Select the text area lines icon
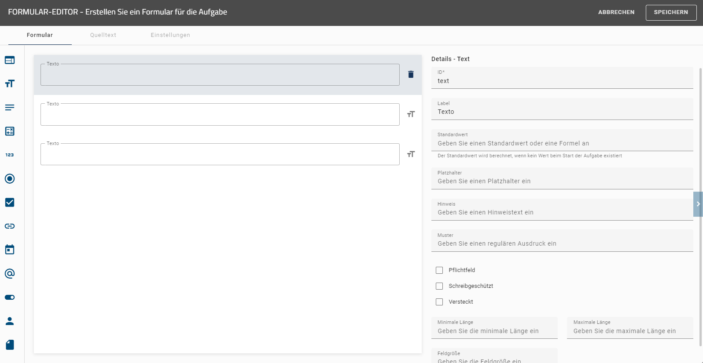The image size is (703, 363). tap(10, 107)
